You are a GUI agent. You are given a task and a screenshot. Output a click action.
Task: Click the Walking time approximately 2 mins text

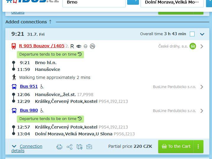tap(55, 77)
